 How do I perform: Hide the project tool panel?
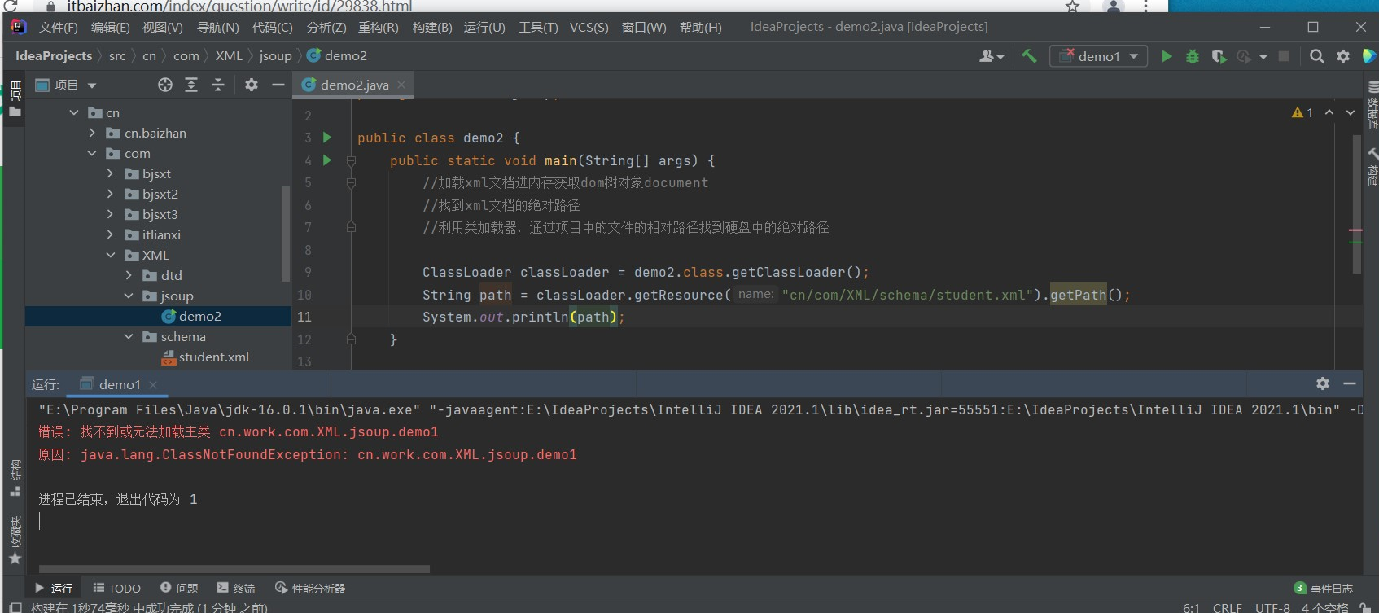[278, 85]
